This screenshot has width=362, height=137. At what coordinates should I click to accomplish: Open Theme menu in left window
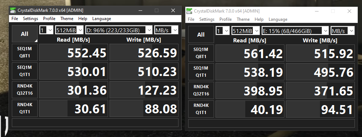[x=67, y=19]
